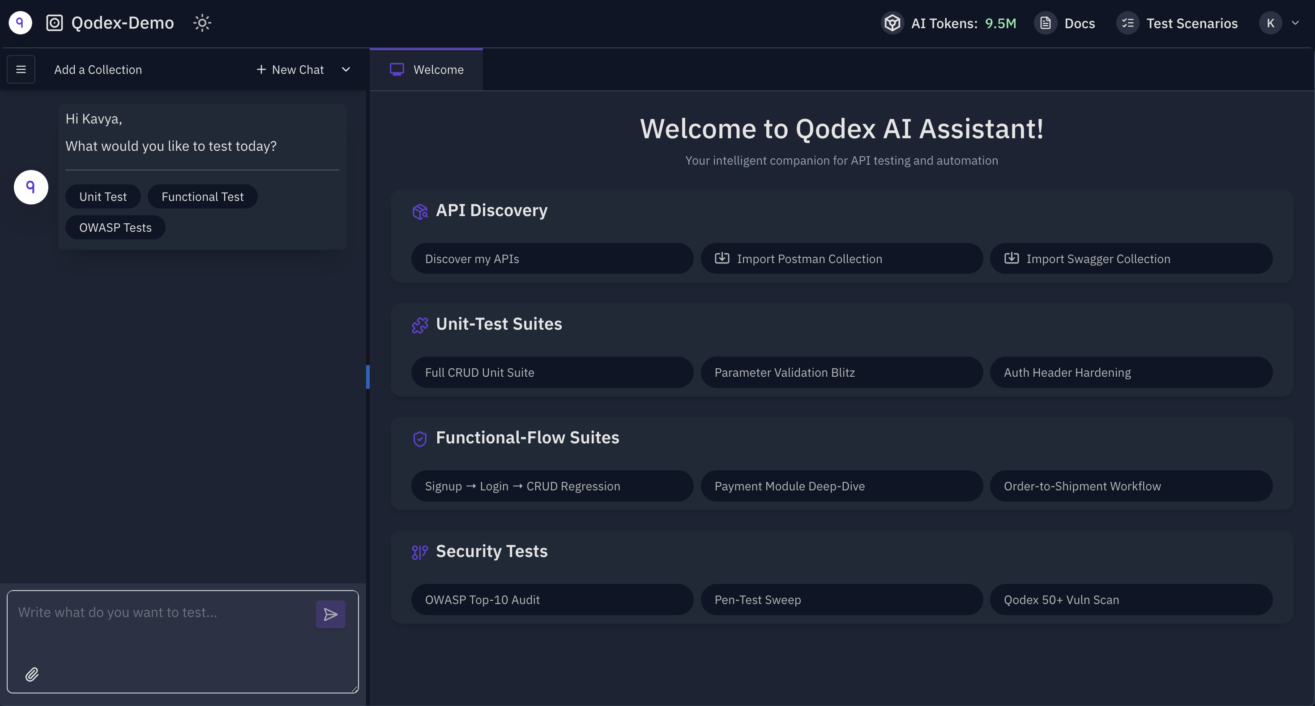Open the Test Scenarios checklist icon
The height and width of the screenshot is (706, 1315).
pyautogui.click(x=1127, y=23)
